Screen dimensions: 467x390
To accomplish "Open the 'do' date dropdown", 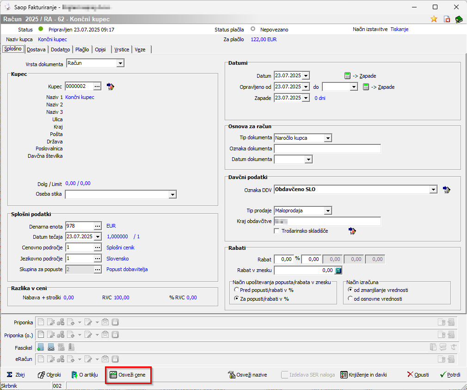I will coord(354,87).
